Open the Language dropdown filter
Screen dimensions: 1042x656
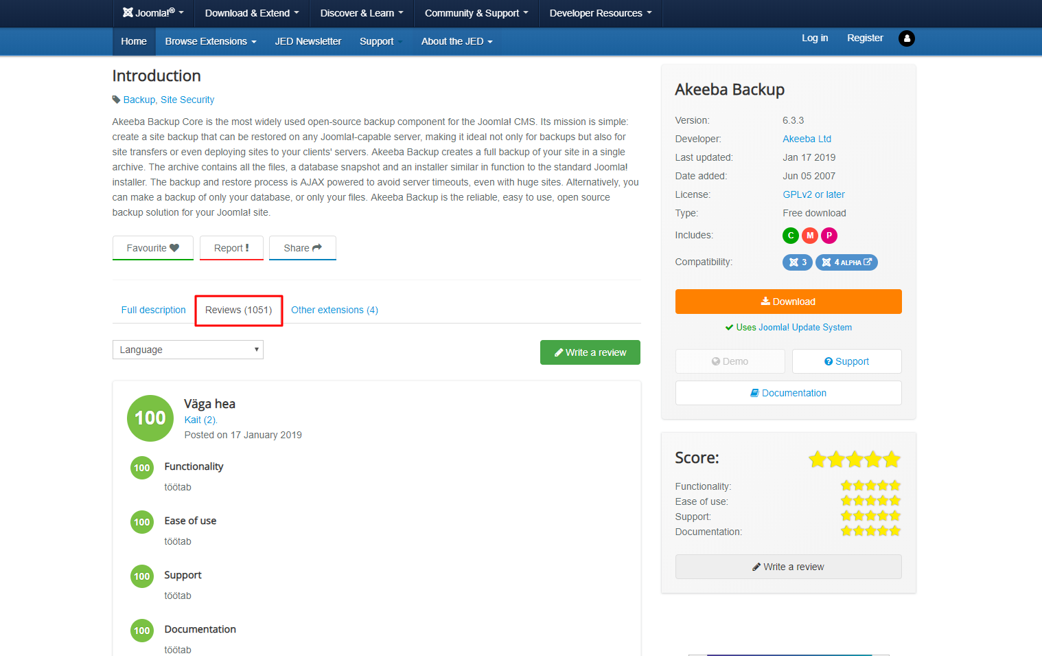[187, 350]
